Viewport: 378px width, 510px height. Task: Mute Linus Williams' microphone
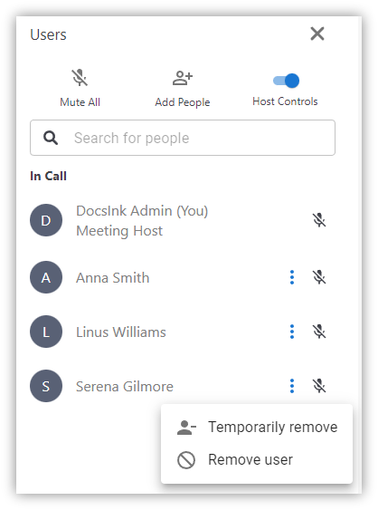(319, 332)
